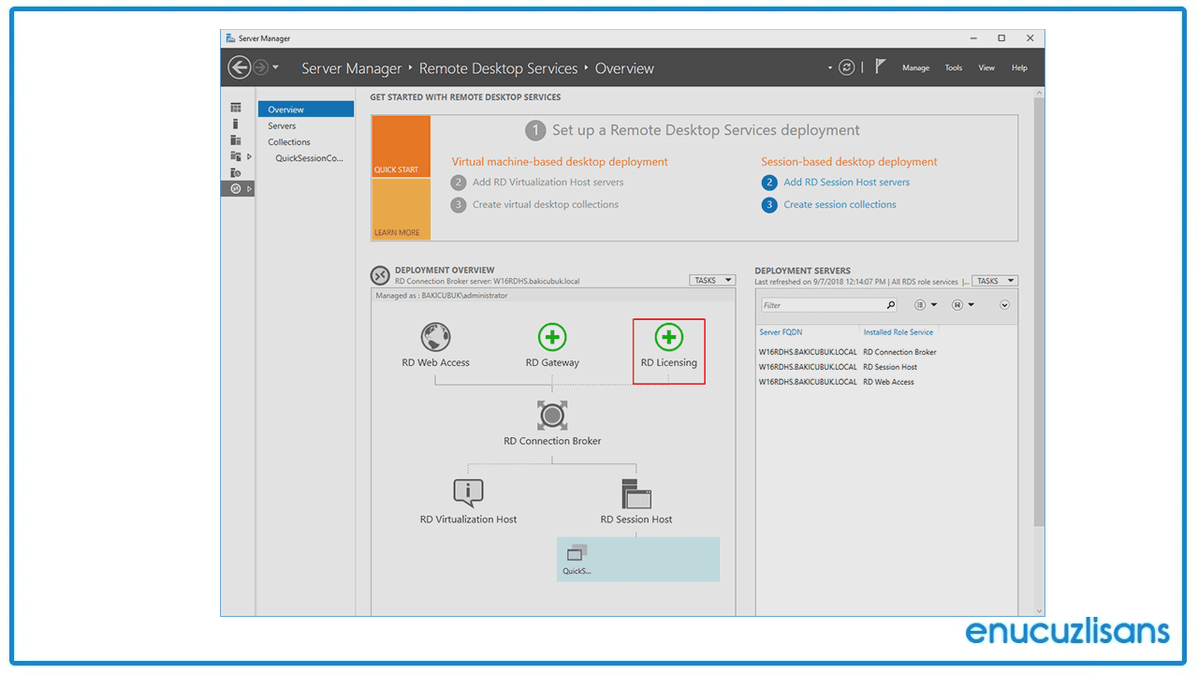Image resolution: width=1198 pixels, height=674 pixels.
Task: Click Server Manager in the breadcrumb
Action: click(x=351, y=68)
